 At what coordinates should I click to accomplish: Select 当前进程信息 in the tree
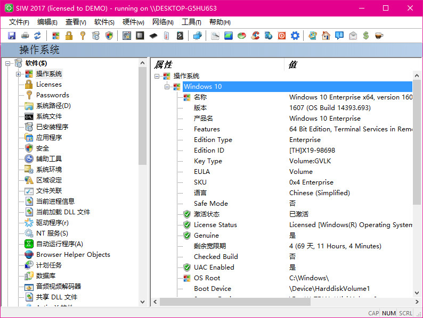[x=55, y=202]
